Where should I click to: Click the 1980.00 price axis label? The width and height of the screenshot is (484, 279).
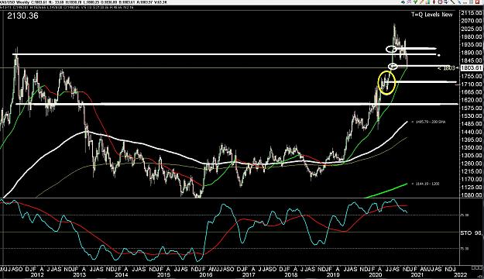pos(471,36)
